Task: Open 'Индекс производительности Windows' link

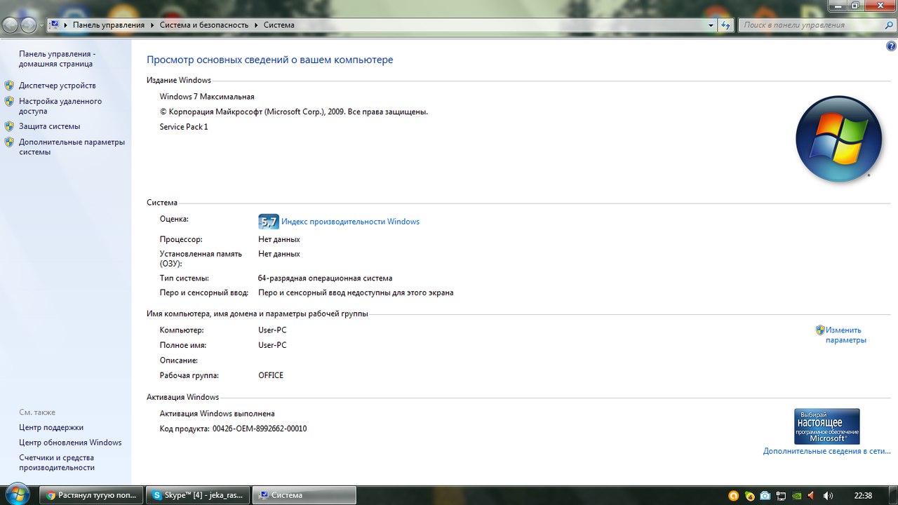Action: (x=350, y=222)
